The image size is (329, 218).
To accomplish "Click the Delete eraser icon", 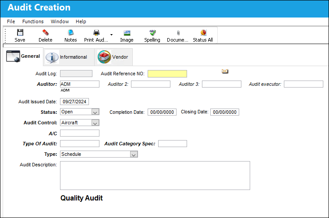I will (45, 32).
